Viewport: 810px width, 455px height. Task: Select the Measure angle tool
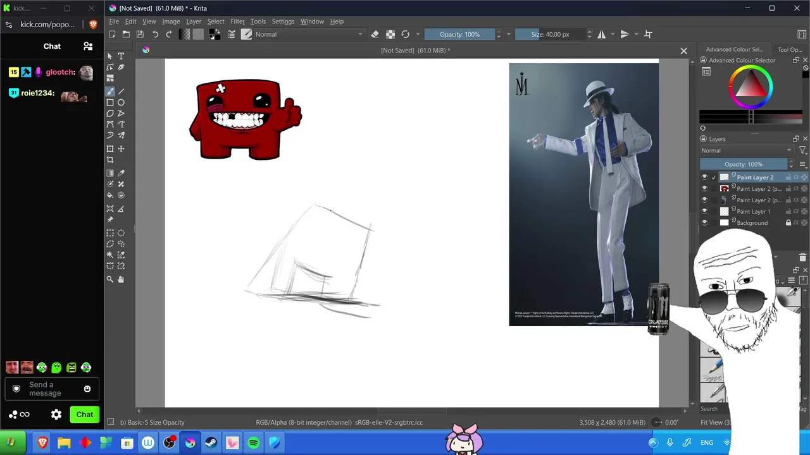[x=121, y=209]
